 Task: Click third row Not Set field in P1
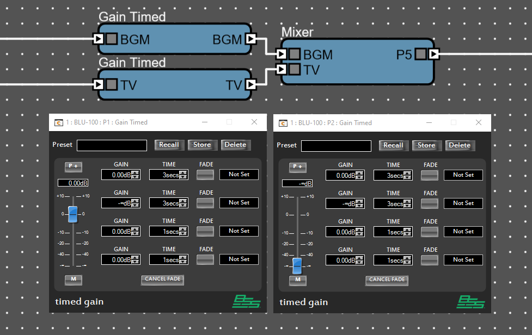coord(239,231)
